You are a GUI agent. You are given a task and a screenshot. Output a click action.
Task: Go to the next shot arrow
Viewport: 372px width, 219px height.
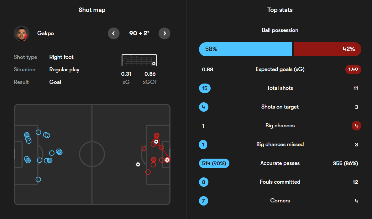165,33
